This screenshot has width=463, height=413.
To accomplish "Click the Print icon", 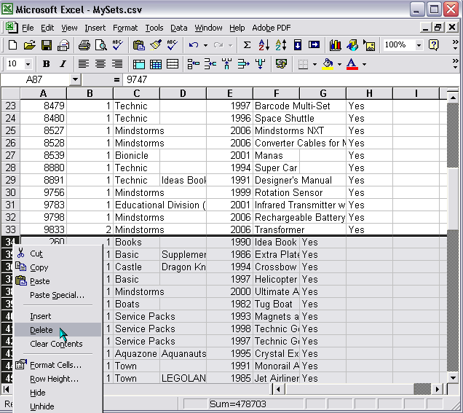I will (84, 45).
